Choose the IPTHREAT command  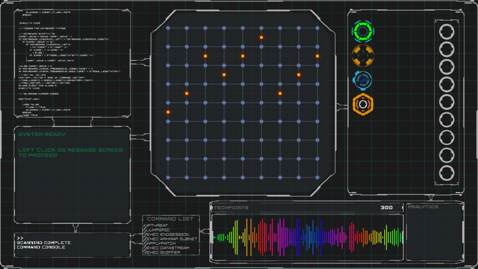point(157,225)
